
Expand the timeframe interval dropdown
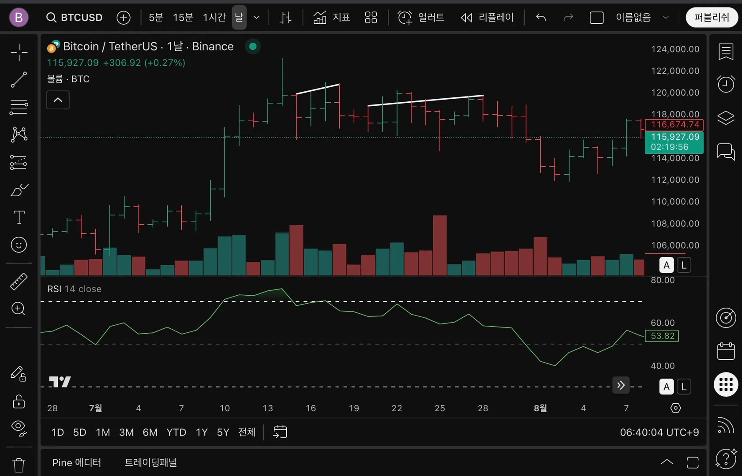(256, 18)
